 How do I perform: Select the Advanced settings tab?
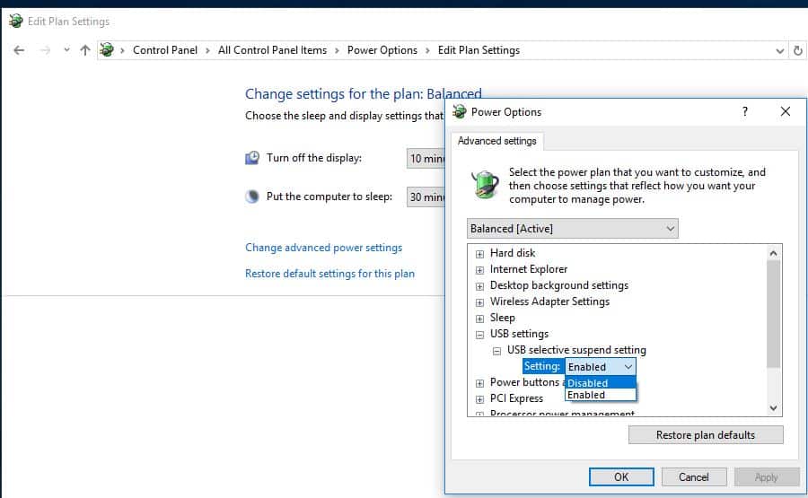click(497, 141)
